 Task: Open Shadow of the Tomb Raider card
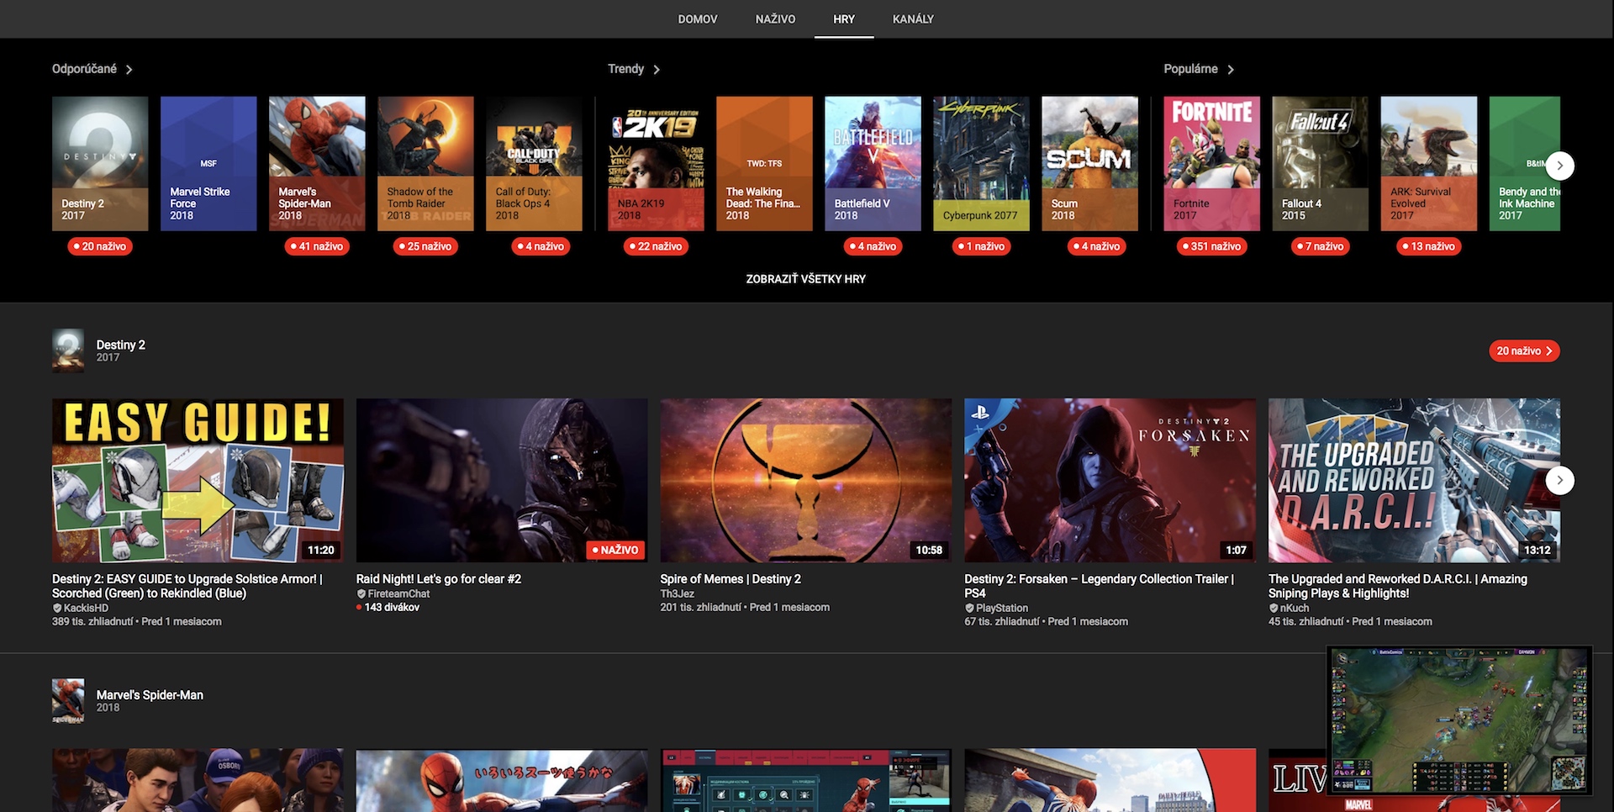click(x=425, y=163)
